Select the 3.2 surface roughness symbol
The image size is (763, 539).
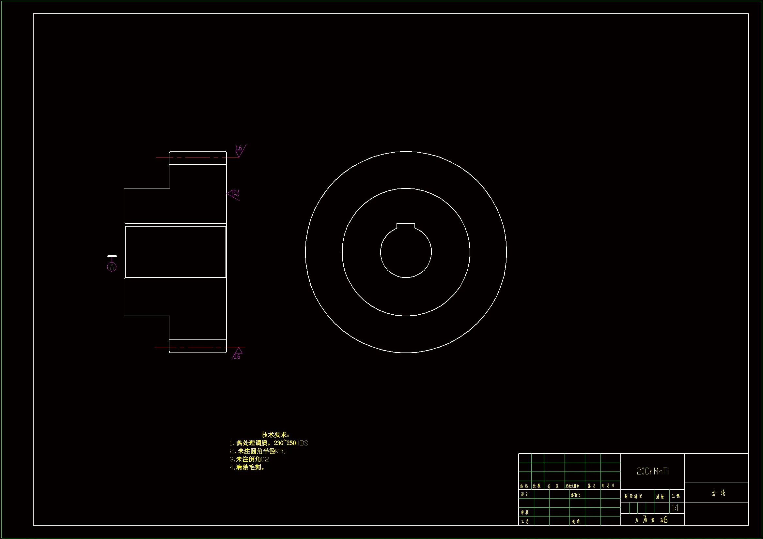233,194
